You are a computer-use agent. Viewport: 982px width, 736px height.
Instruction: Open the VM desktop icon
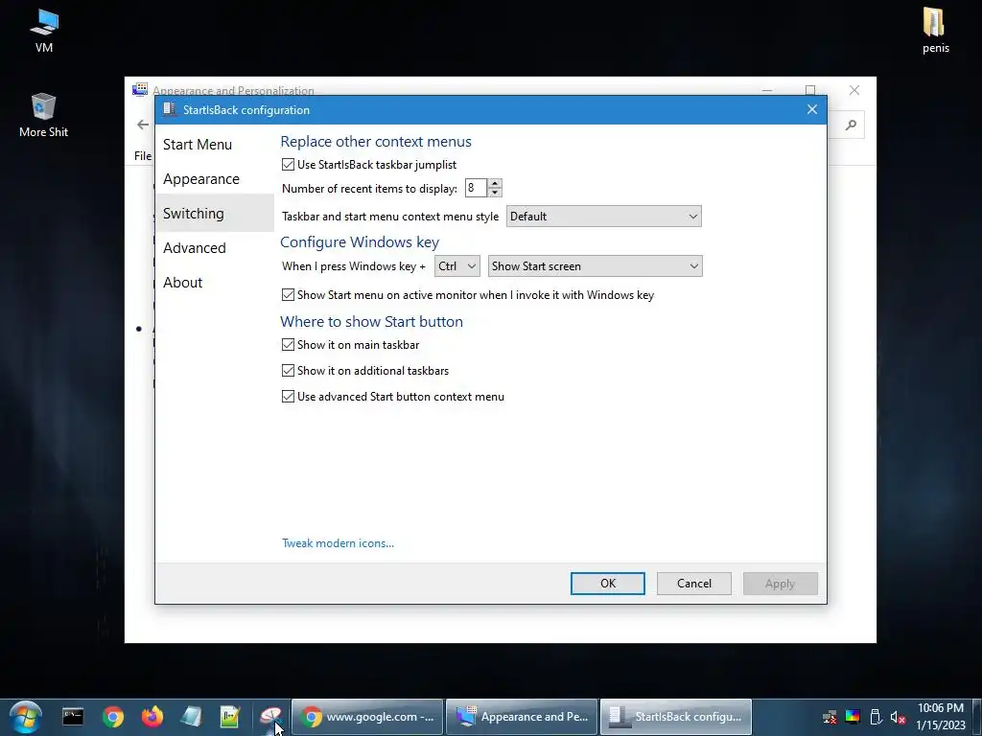(x=44, y=30)
